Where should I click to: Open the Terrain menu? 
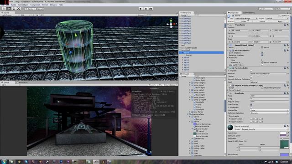[45, 5]
